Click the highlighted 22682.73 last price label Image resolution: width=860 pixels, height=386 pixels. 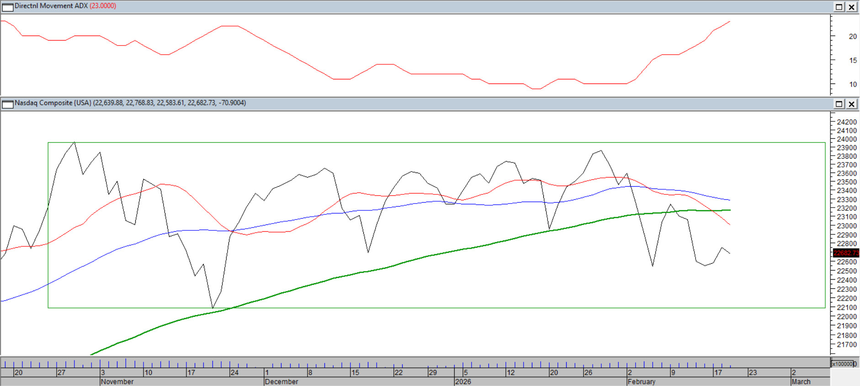click(845, 253)
